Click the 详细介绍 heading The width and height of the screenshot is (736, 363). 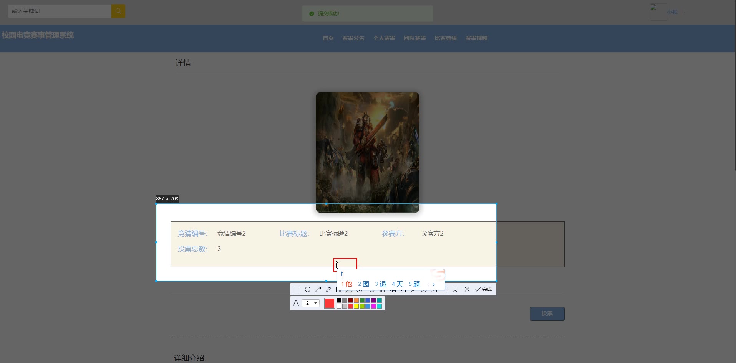(x=189, y=358)
